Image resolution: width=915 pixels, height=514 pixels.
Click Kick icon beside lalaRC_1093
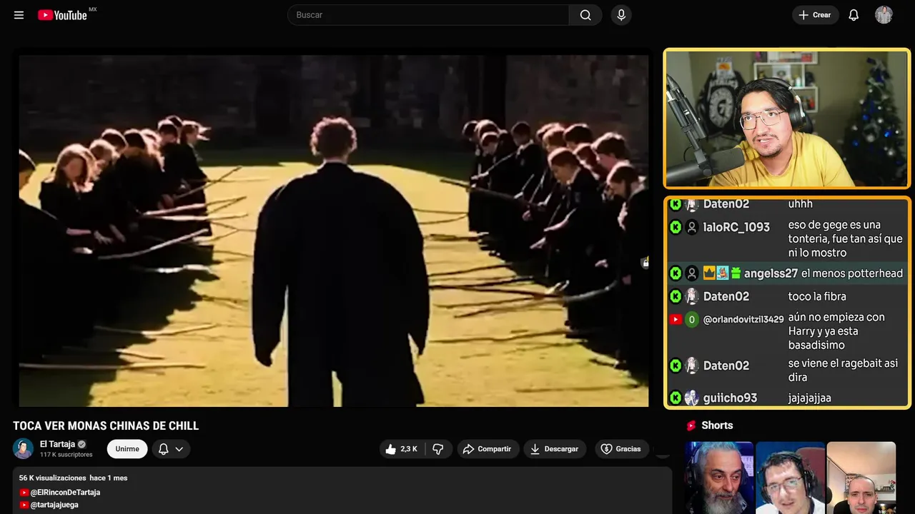coord(676,227)
